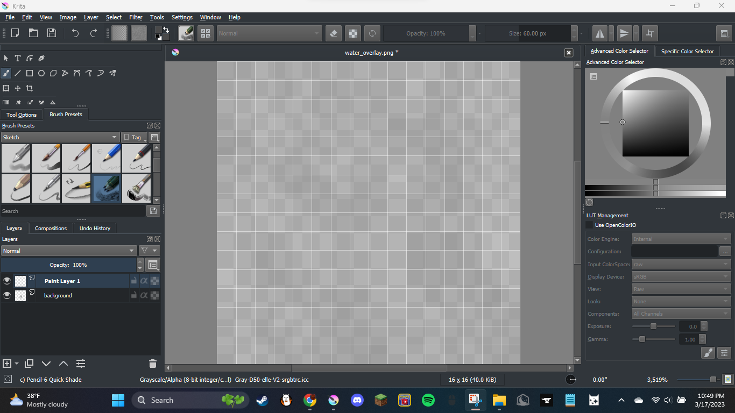
Task: Save document with floppy disk icon
Action: pos(52,33)
